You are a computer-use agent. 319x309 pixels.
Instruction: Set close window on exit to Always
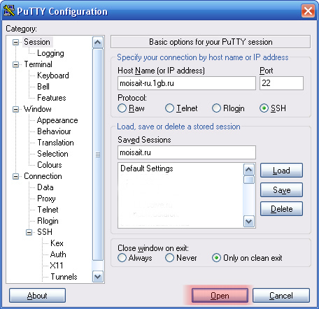[x=122, y=258]
